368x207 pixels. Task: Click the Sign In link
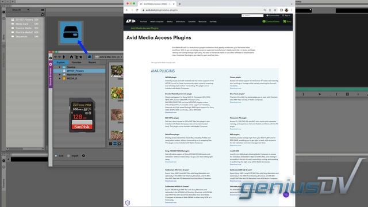point(286,16)
